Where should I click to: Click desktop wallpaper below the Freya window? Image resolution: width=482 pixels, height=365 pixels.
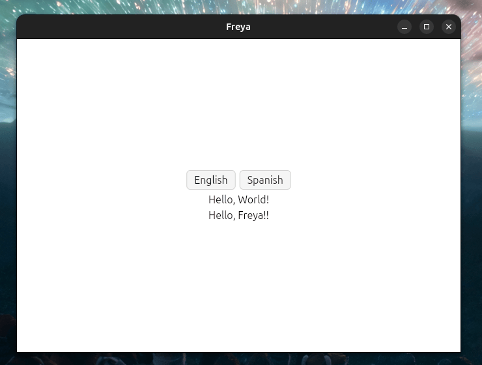238,359
